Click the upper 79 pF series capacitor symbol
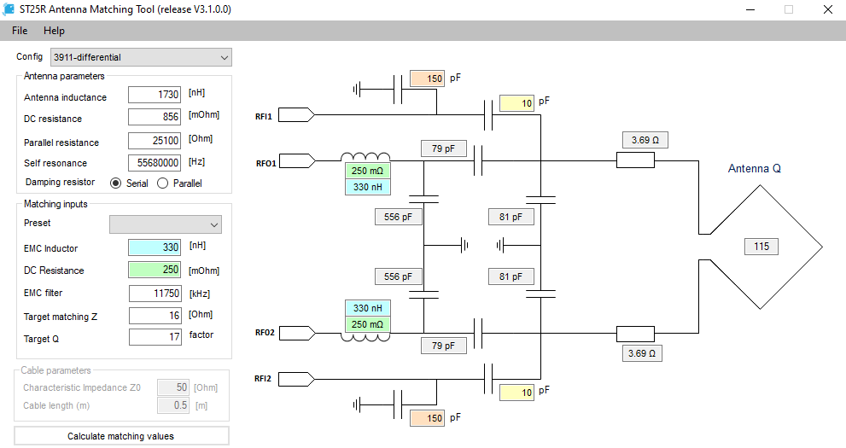 tap(478, 160)
